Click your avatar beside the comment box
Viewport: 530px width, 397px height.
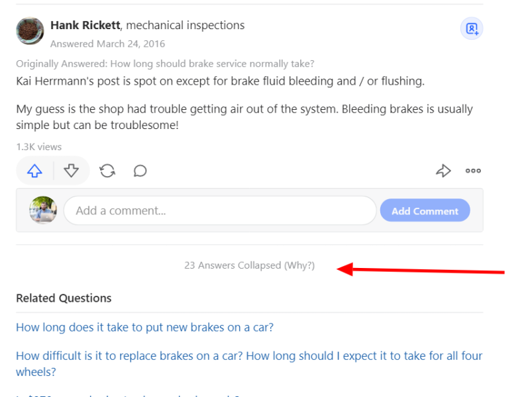[43, 210]
